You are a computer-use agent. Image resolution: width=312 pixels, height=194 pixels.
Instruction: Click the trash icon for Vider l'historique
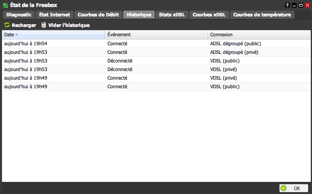(x=44, y=25)
